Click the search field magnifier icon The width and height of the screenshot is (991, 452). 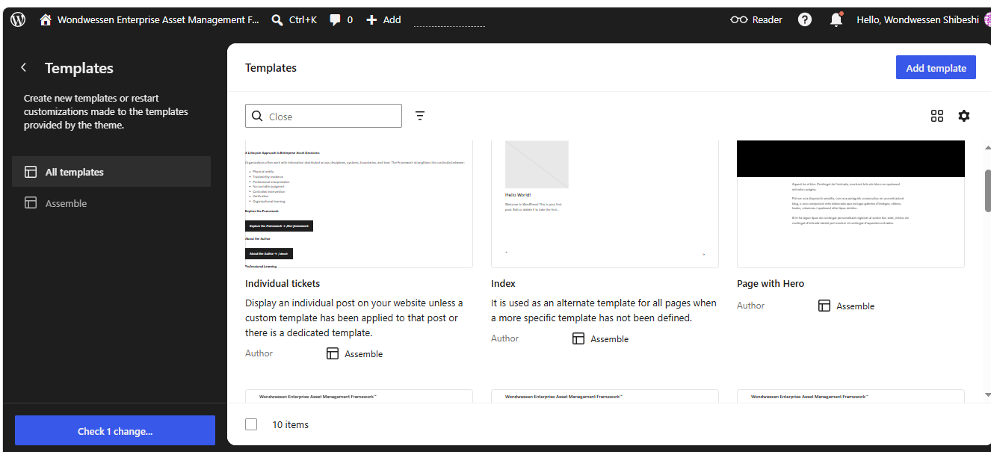pos(257,116)
